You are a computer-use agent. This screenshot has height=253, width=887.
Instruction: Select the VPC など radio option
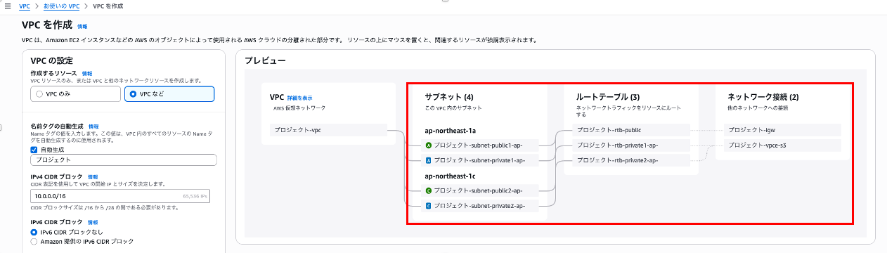click(169, 93)
